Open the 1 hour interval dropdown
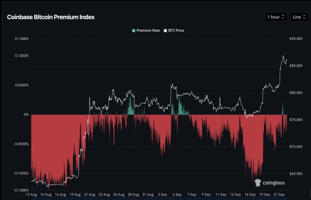 click(x=276, y=17)
